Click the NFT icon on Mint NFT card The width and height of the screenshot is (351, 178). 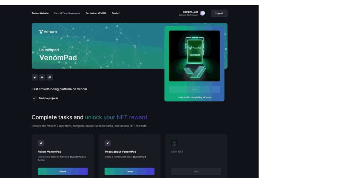[x=174, y=143]
